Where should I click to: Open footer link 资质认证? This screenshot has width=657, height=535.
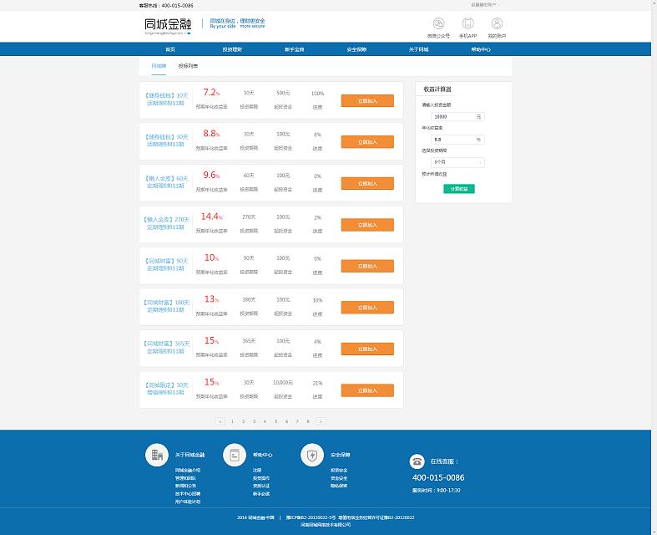click(261, 486)
